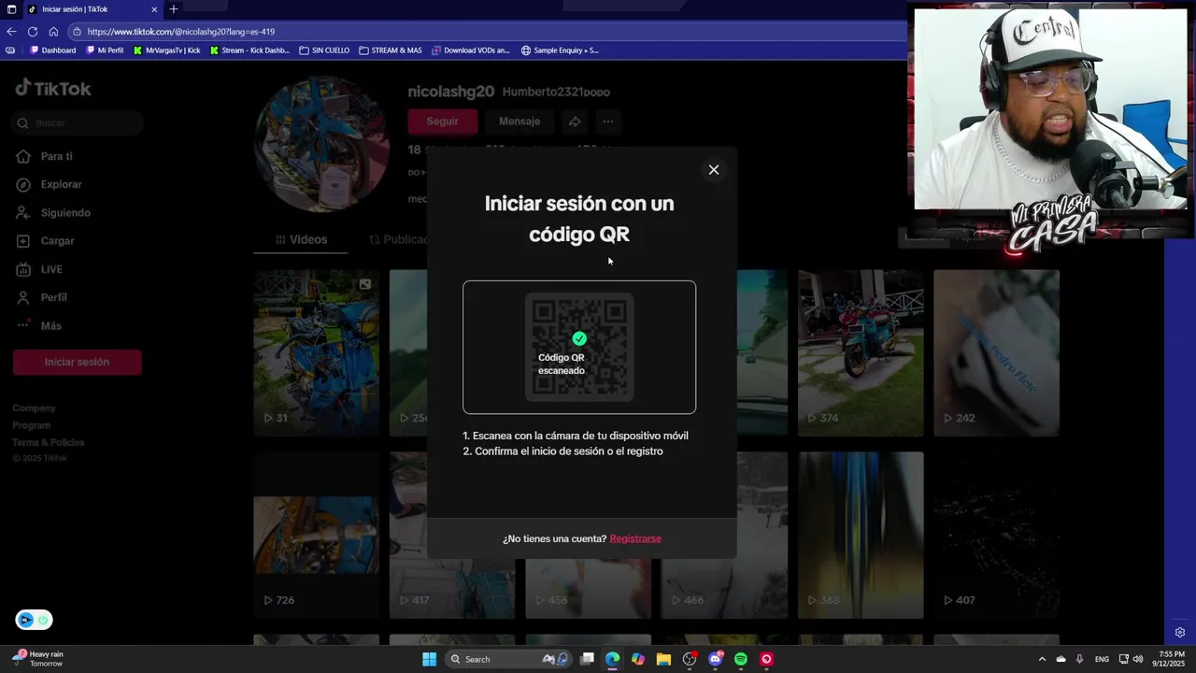Open the video with 374 views
Viewport: 1196px width, 673px height.
(861, 352)
